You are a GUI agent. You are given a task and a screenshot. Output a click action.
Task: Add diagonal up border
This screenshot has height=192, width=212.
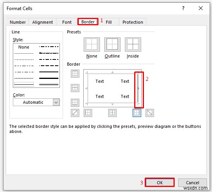(x=75, y=113)
